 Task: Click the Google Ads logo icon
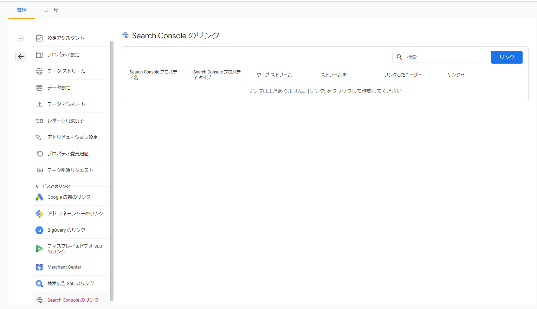(x=39, y=197)
